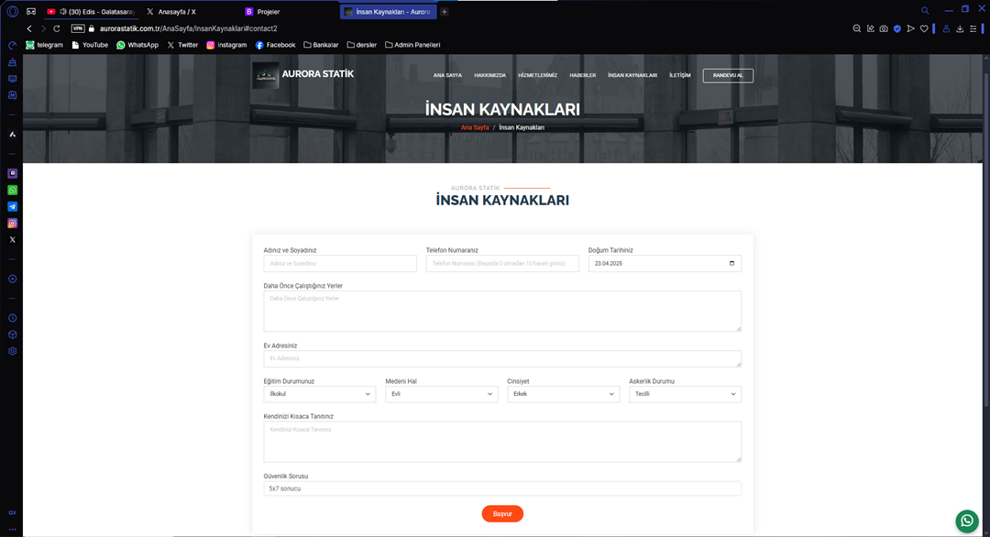The image size is (990, 537).
Task: Open Instagram in the Opera sidebar
Action: (x=13, y=223)
